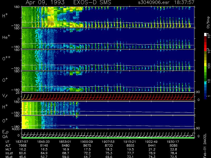Click MLT value '18.3'
The image size is (211, 158).
[x=109, y=149]
